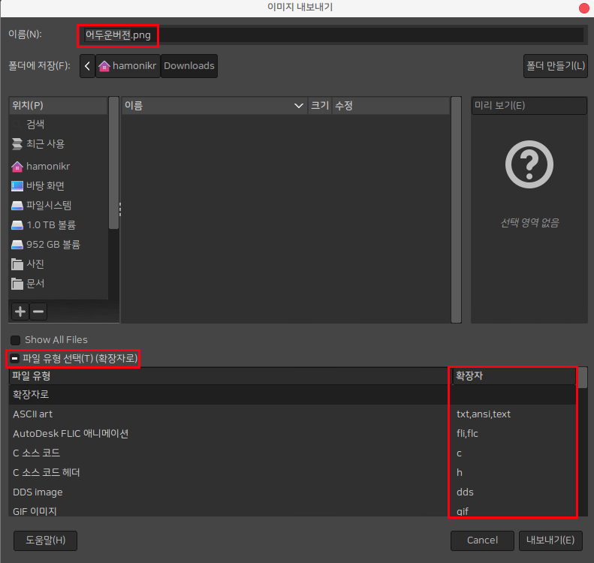Collapse the 파일 유형 선택 expander
Image resolution: width=594 pixels, height=563 pixels.
15,359
